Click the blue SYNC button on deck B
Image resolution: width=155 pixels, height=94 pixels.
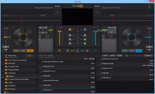point(125,51)
